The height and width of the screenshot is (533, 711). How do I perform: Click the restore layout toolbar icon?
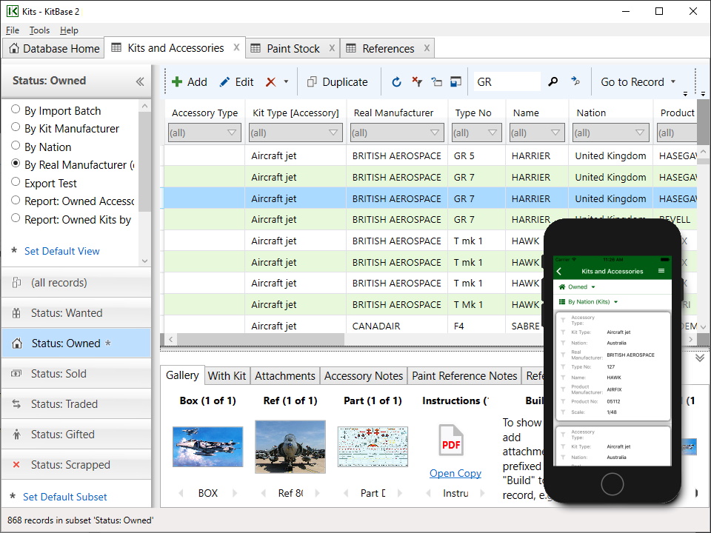coord(437,82)
